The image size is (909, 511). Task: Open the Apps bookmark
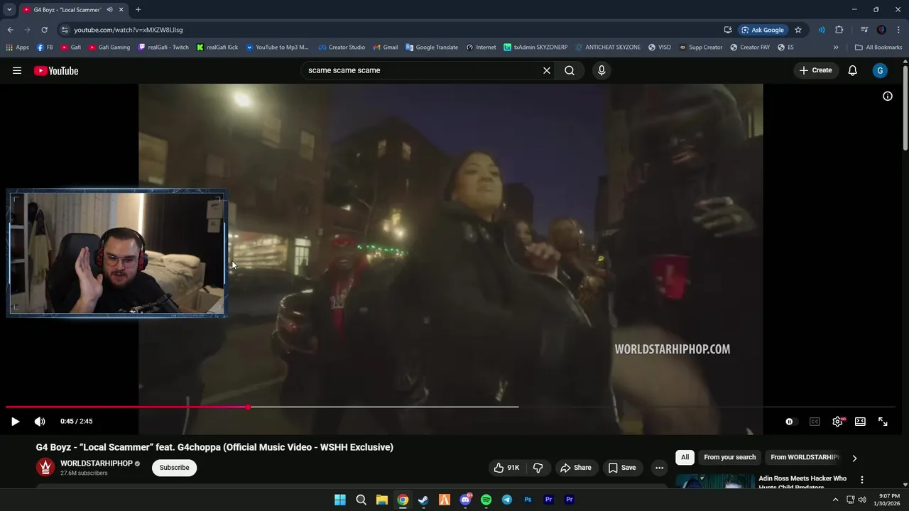click(18, 47)
